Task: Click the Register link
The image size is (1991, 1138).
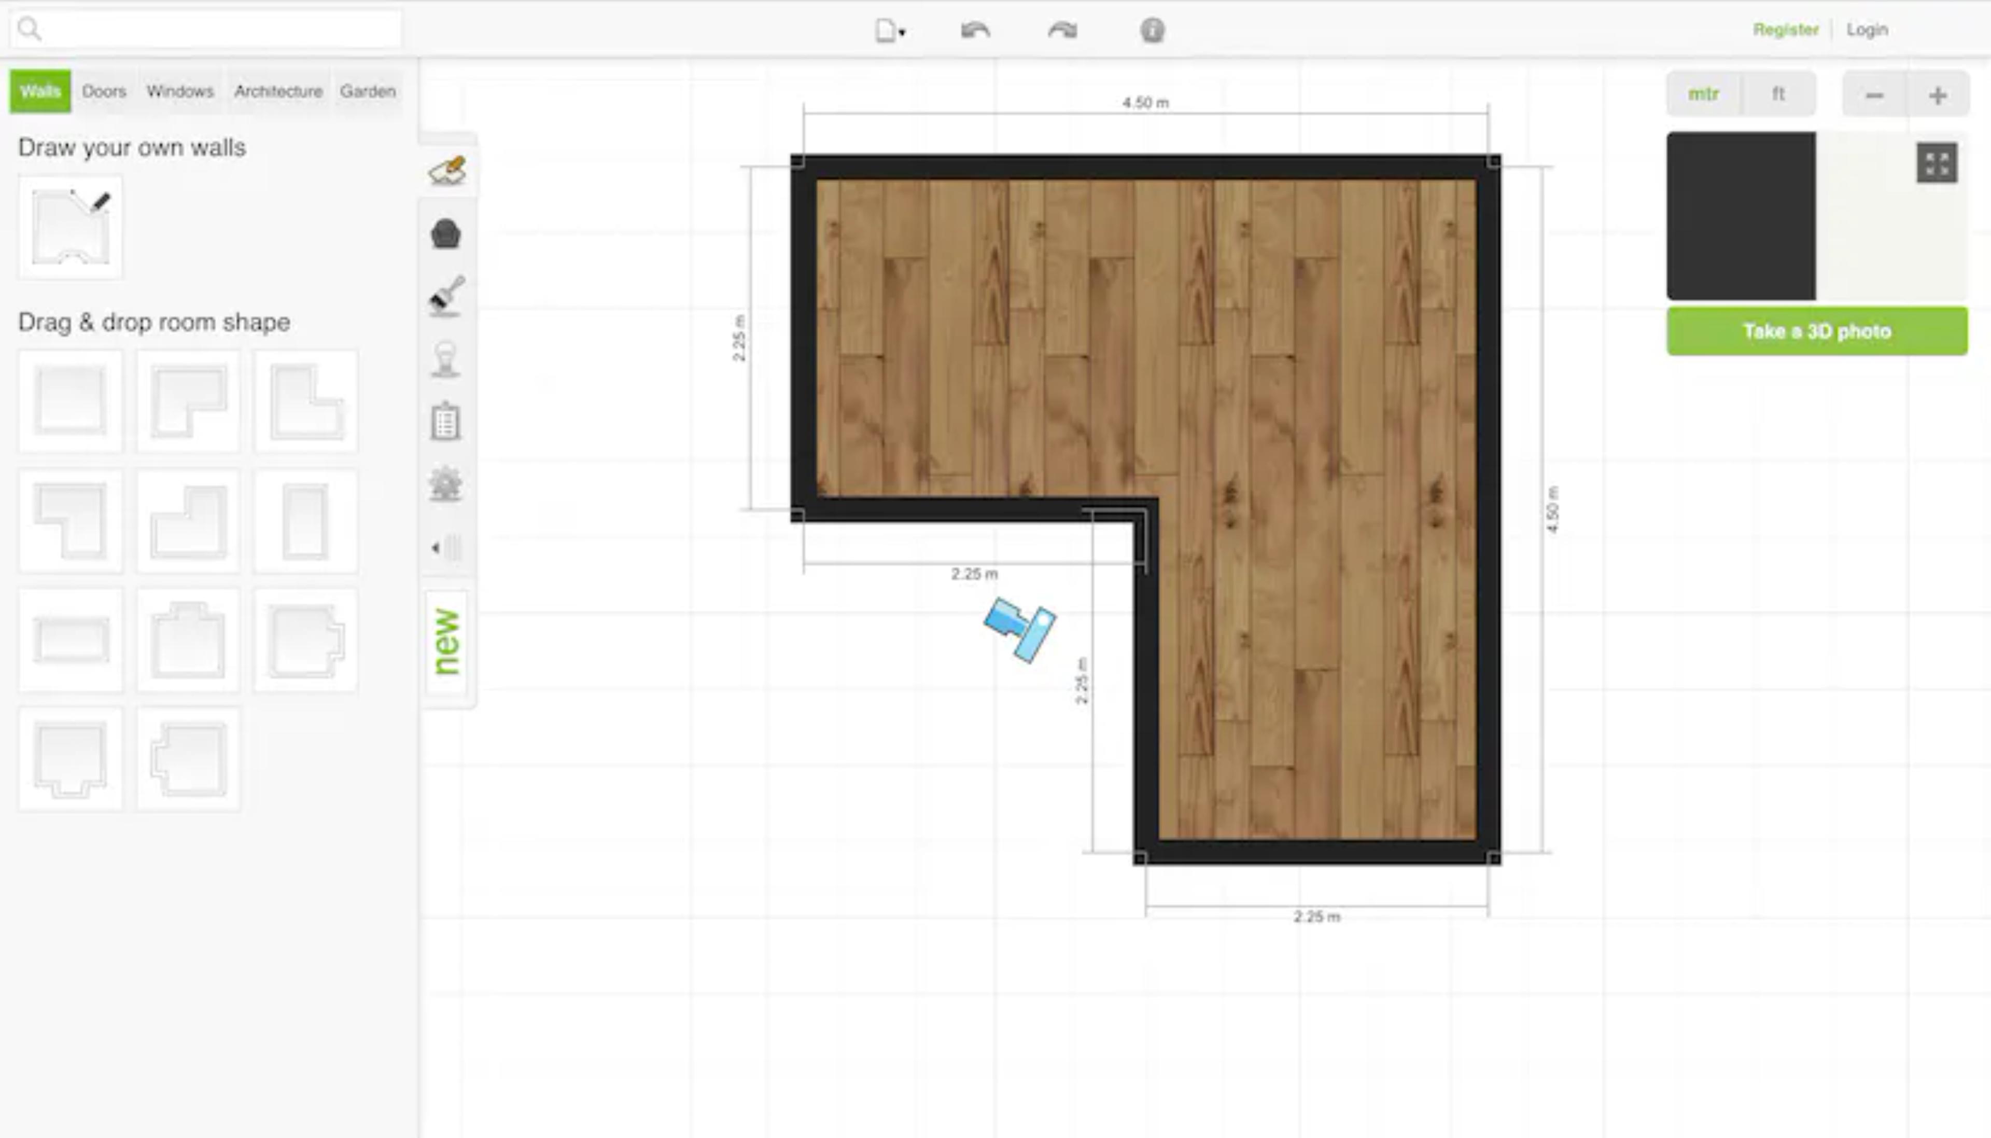Action: coord(1786,30)
